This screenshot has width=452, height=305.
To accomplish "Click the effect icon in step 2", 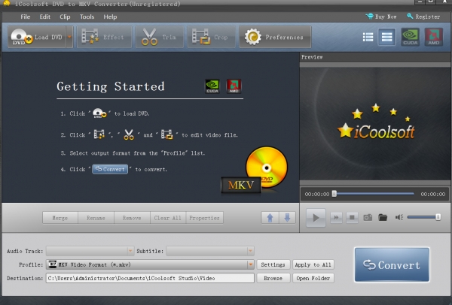I will pyautogui.click(x=99, y=134).
